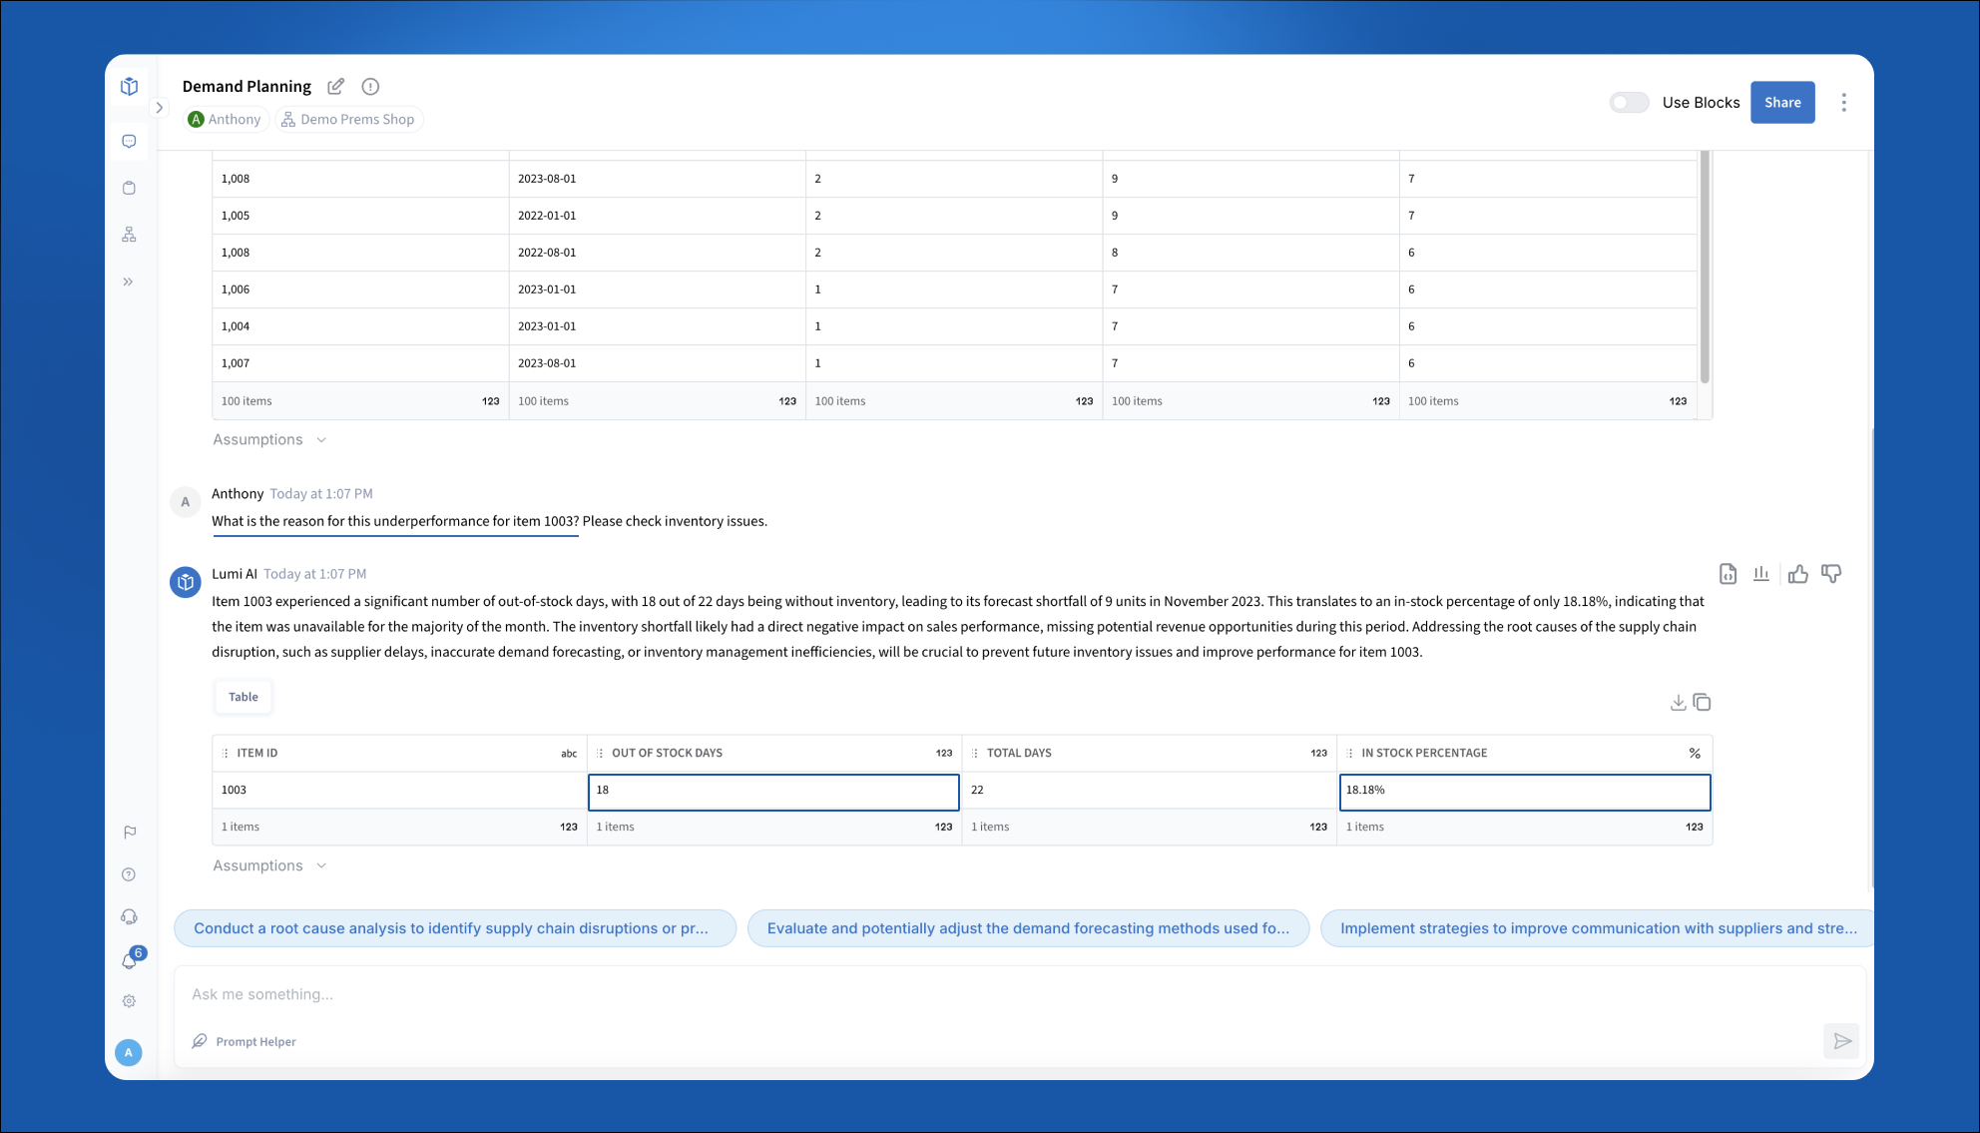The height and width of the screenshot is (1133, 1980).
Task: Expand the sidebar with double chevron
Action: pyautogui.click(x=129, y=282)
